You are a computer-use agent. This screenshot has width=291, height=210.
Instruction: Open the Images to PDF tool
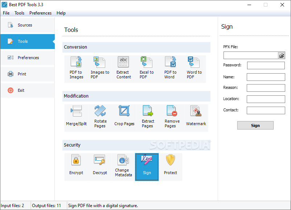click(x=100, y=69)
